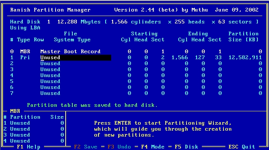
Task: Click the MBR panel title
Action: (15, 111)
